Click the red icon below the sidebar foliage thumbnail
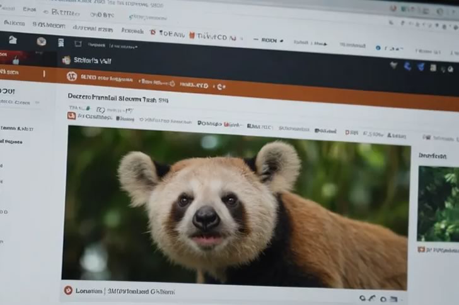459x305 pixels. point(421,250)
